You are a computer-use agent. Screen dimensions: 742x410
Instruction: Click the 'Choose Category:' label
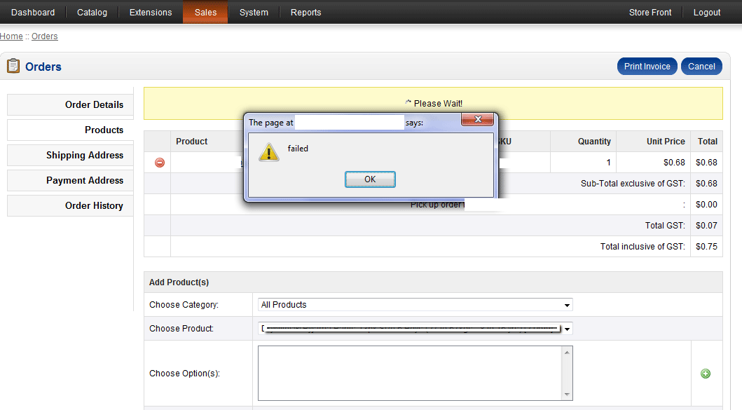pos(184,305)
